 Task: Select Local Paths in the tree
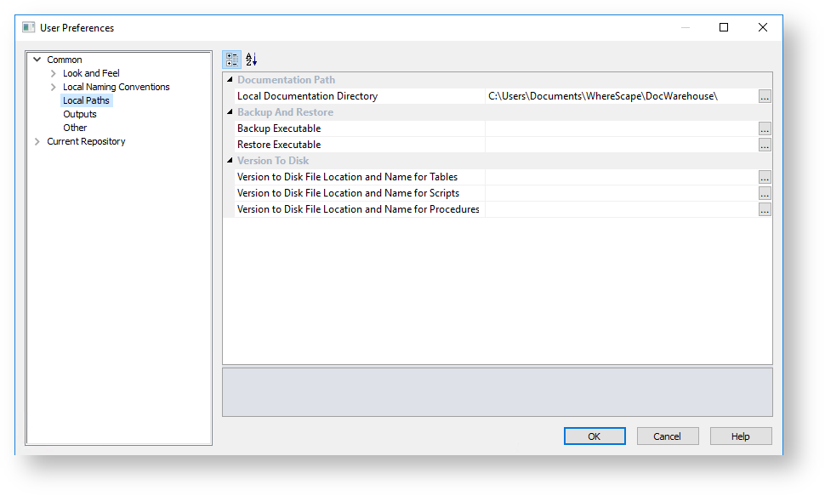[x=86, y=100]
